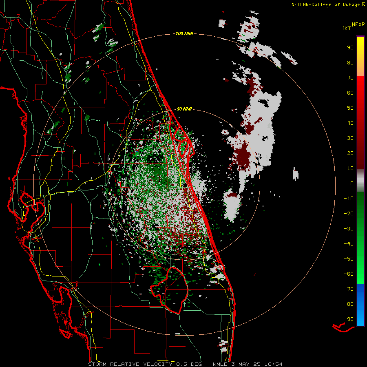Click the -80 value on color scale
Viewport: 367px width, 367px height.
pos(349,304)
